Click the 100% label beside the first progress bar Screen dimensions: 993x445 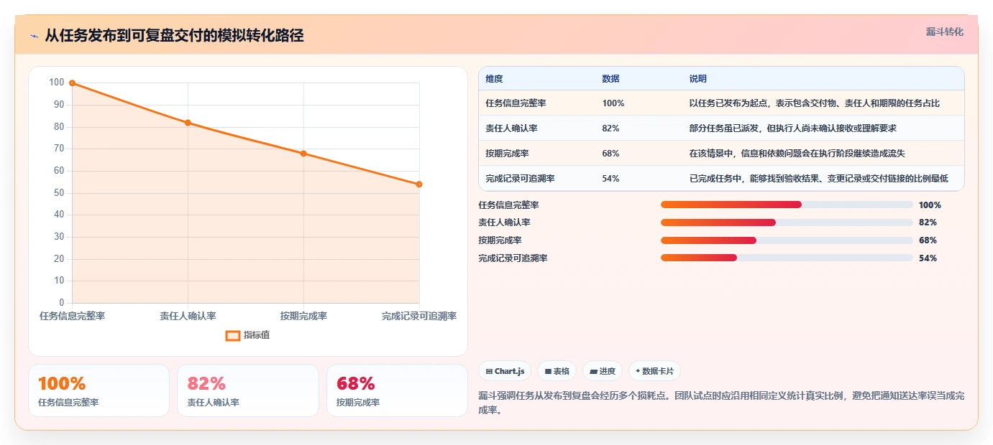(930, 205)
